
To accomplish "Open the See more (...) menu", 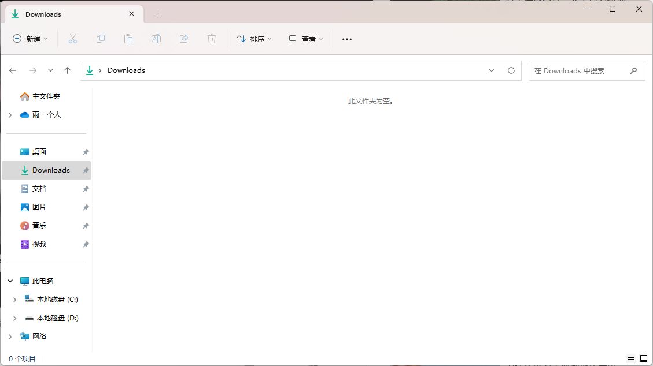I will [347, 38].
